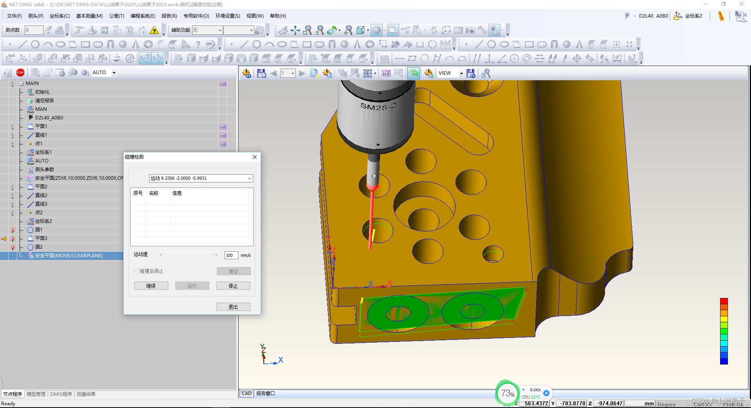Screen dimensions: 751x408
Task: Open the 报告(R) menu
Action: (x=169, y=16)
